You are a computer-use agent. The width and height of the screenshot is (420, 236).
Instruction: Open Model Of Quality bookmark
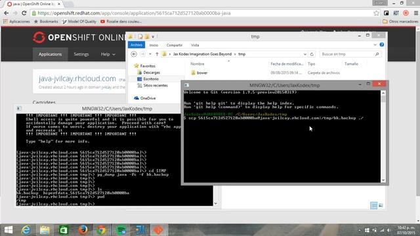(79, 22)
